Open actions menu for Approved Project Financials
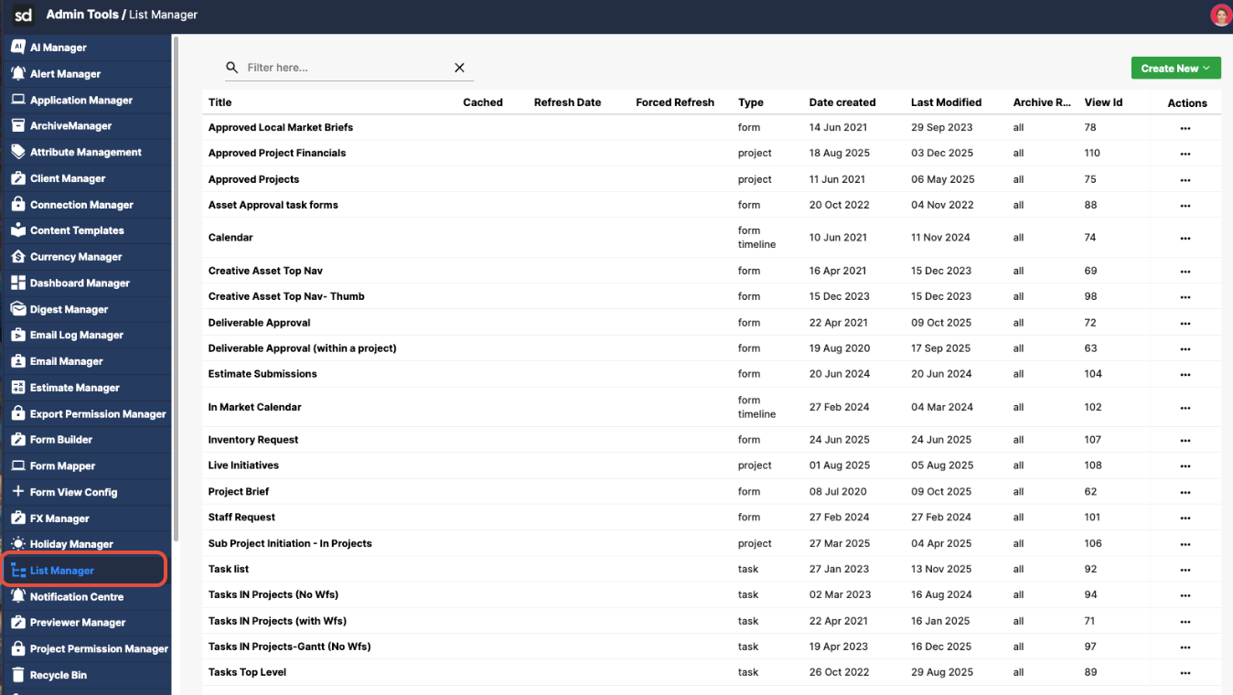 (1185, 154)
